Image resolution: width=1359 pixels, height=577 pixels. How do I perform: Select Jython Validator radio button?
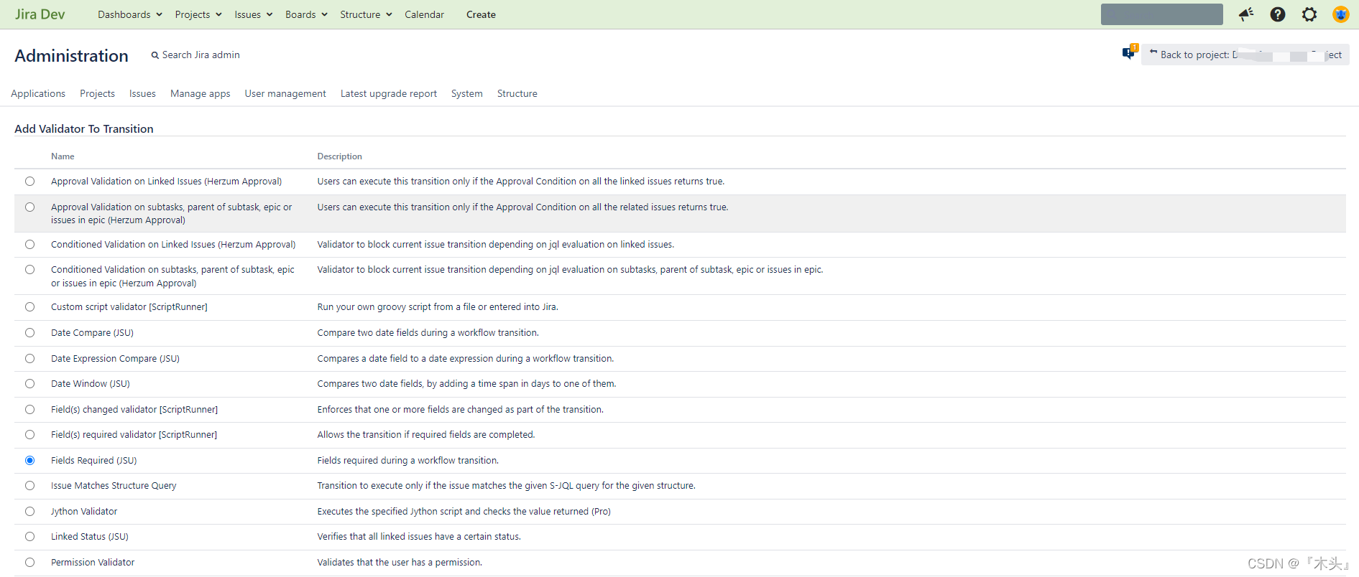[29, 512]
